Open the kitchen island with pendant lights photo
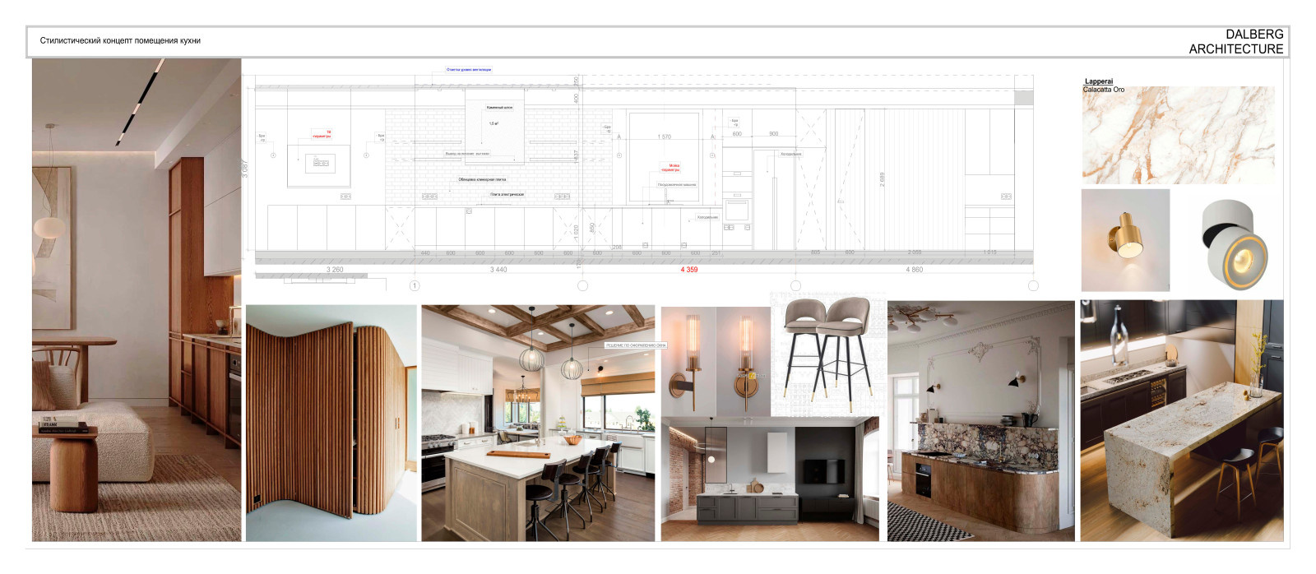This screenshot has height=574, width=1316. click(538, 423)
